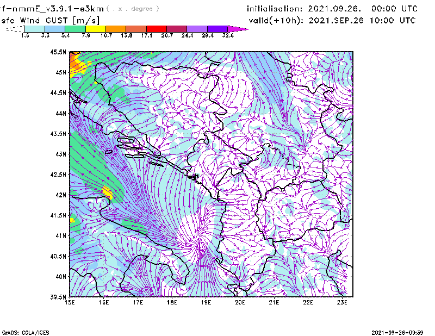This screenshot has height=336, width=435.
Task: Click the legend value 5.4
Action: [x=65, y=35]
